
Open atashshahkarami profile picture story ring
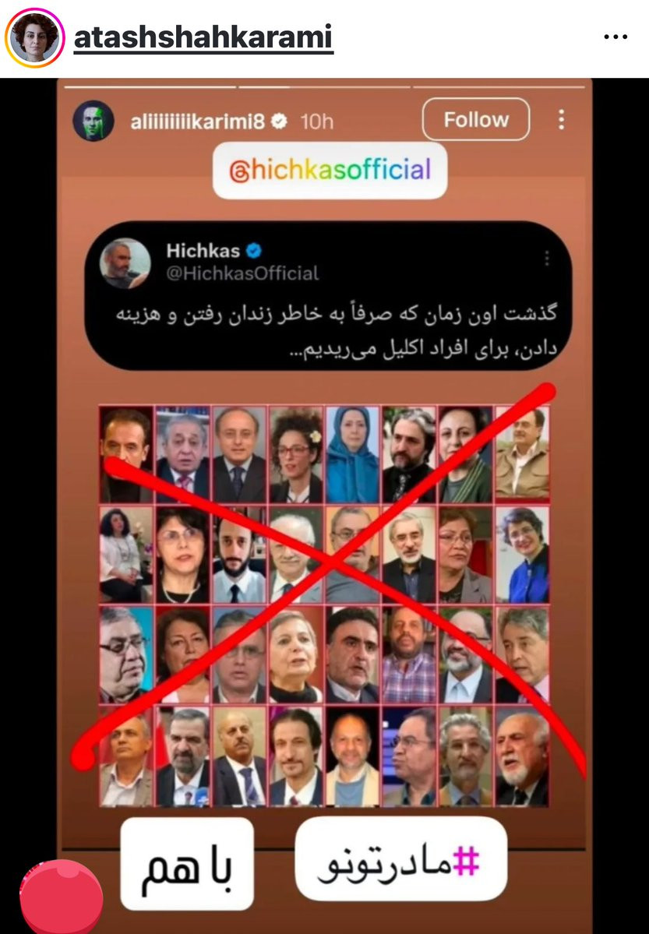coord(34,37)
